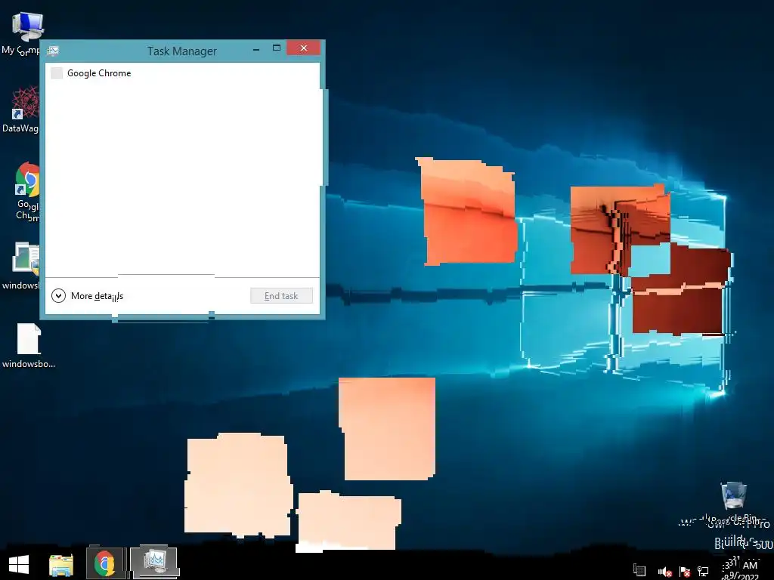Close the Task Manager window

[304, 48]
